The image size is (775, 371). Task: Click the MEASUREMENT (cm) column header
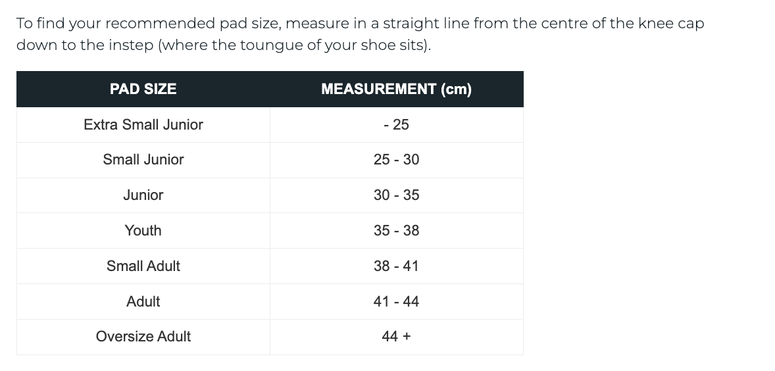(396, 89)
